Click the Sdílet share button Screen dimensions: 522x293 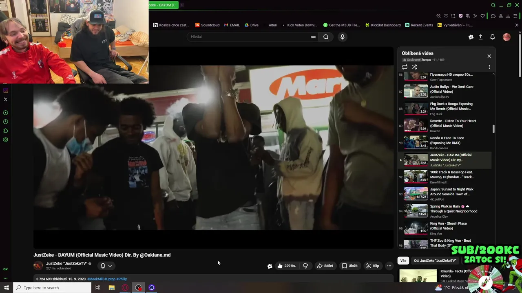click(325, 266)
